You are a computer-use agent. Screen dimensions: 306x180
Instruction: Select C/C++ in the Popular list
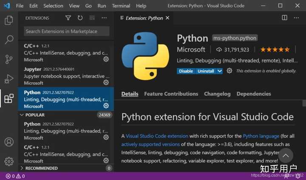66,154
